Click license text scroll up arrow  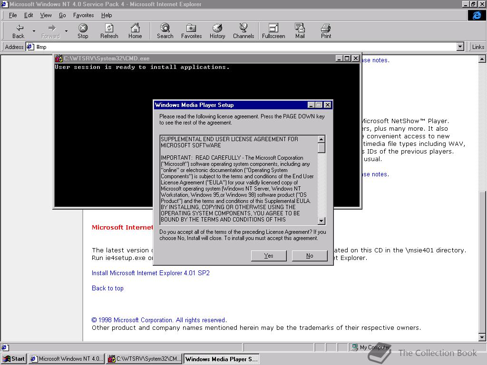point(321,139)
